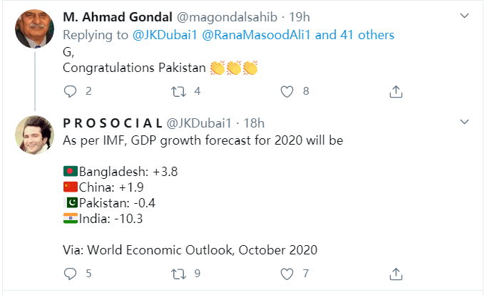Open the 18h timestamp on PROSOCIAL's tweet

(254, 123)
